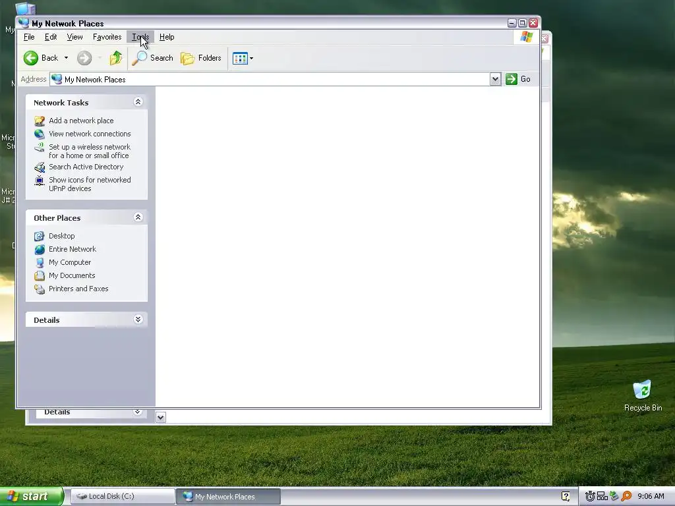Click the Printers and Faxes icon
This screenshot has width=675, height=506.
point(40,289)
